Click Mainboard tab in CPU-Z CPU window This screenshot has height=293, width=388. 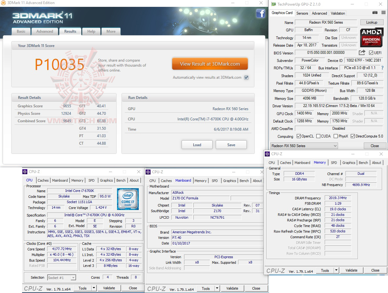[x=60, y=180]
